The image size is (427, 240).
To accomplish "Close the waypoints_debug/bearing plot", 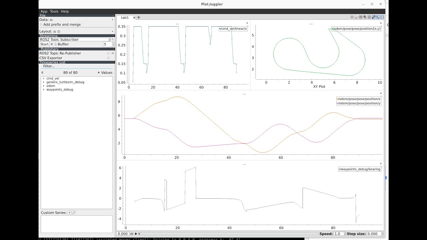I will click(x=381, y=164).
